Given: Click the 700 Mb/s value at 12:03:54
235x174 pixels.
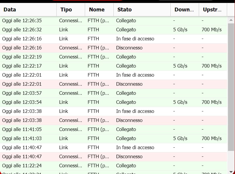Looking at the screenshot, I should 212,102.
